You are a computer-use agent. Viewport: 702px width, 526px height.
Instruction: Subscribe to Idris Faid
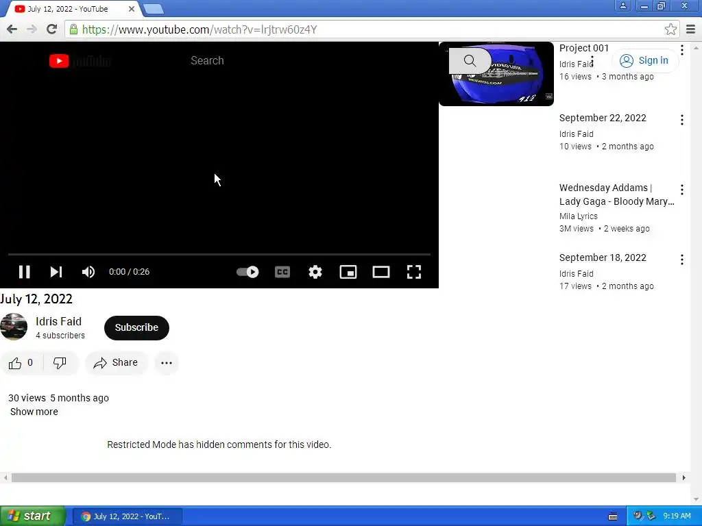pos(136,327)
